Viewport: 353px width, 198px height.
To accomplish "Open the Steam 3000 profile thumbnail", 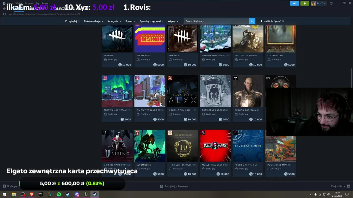I will point(150,39).
